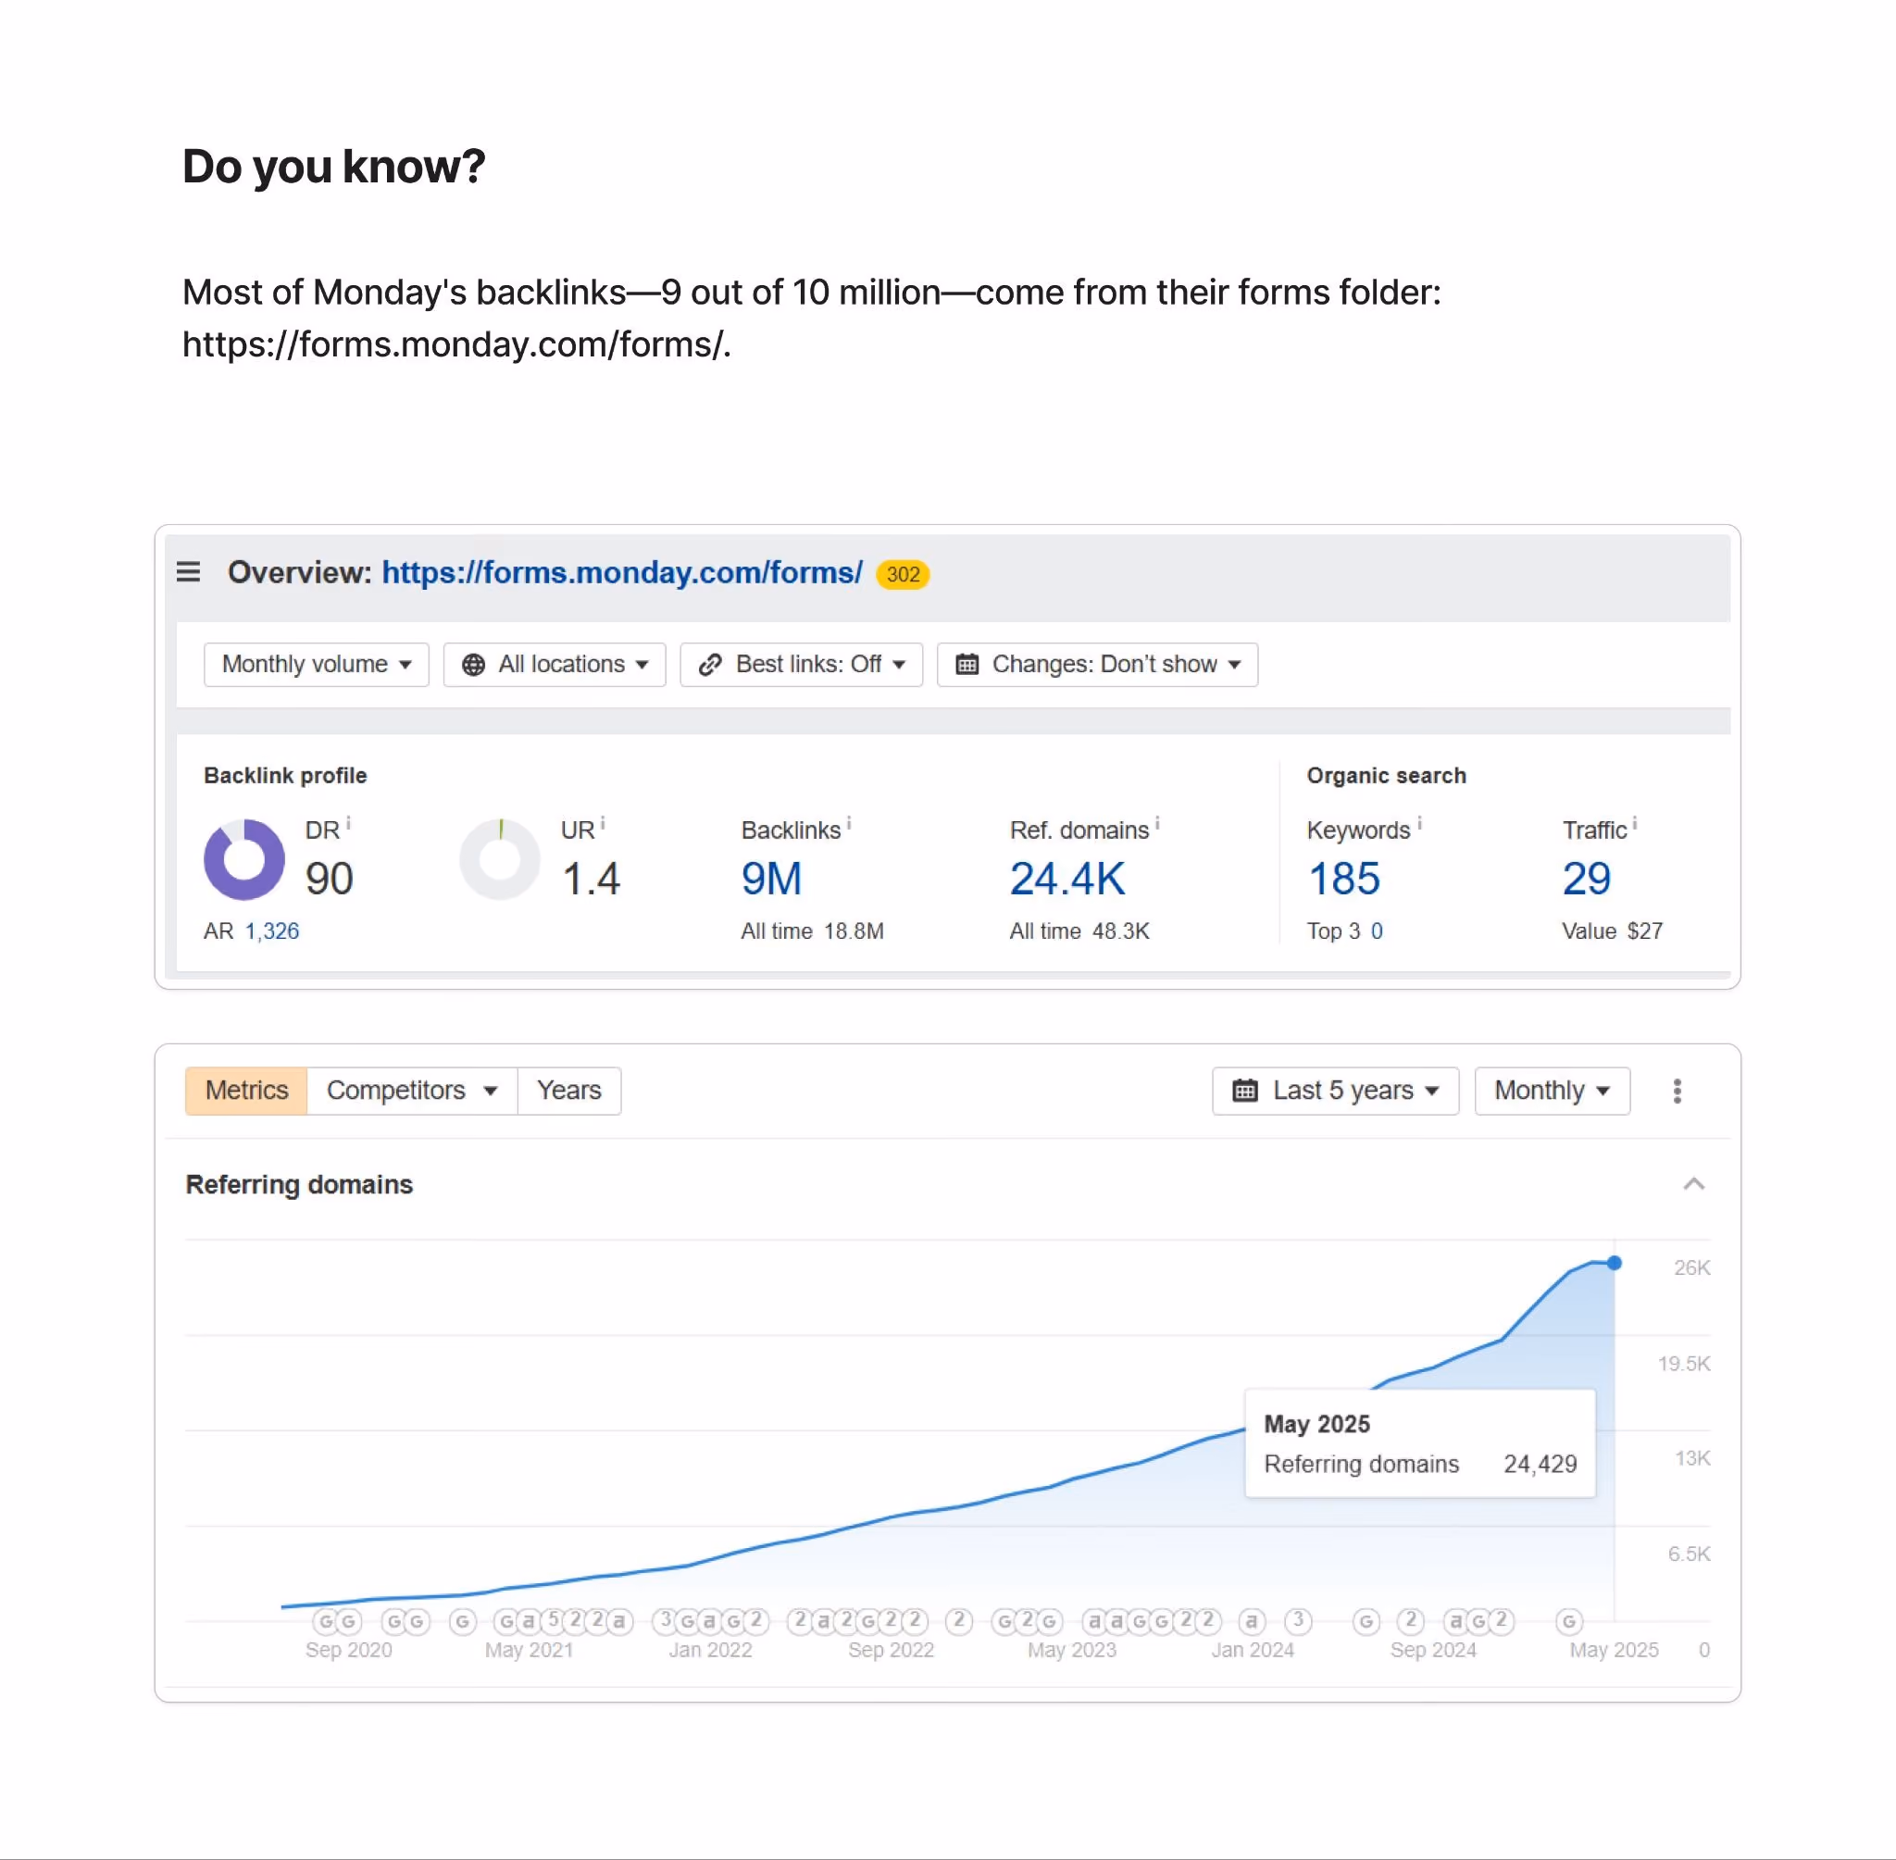Switch to the Years tab

click(569, 1091)
